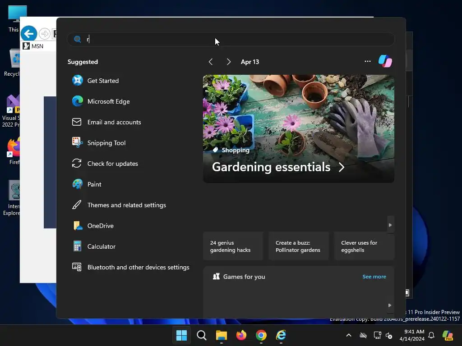This screenshot has height=346, width=462.
Task: Click browser back button in background window
Action: (x=29, y=34)
